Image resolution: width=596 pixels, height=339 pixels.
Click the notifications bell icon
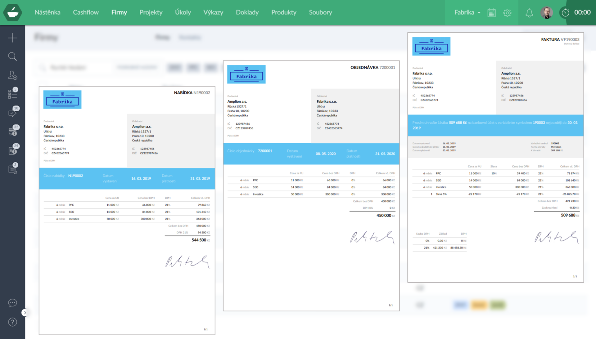[x=529, y=13]
